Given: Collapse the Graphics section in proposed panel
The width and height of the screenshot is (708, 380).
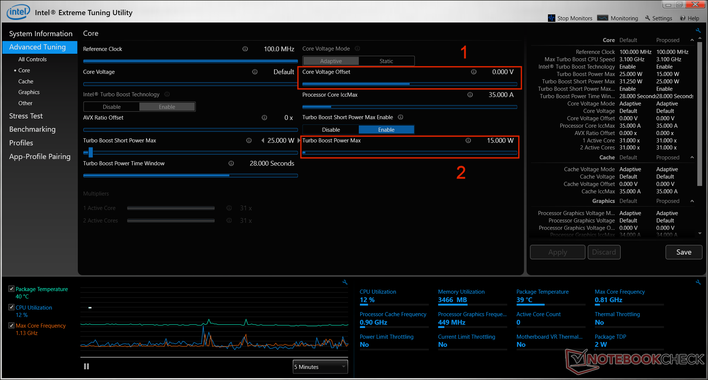Looking at the screenshot, I should pyautogui.click(x=692, y=201).
